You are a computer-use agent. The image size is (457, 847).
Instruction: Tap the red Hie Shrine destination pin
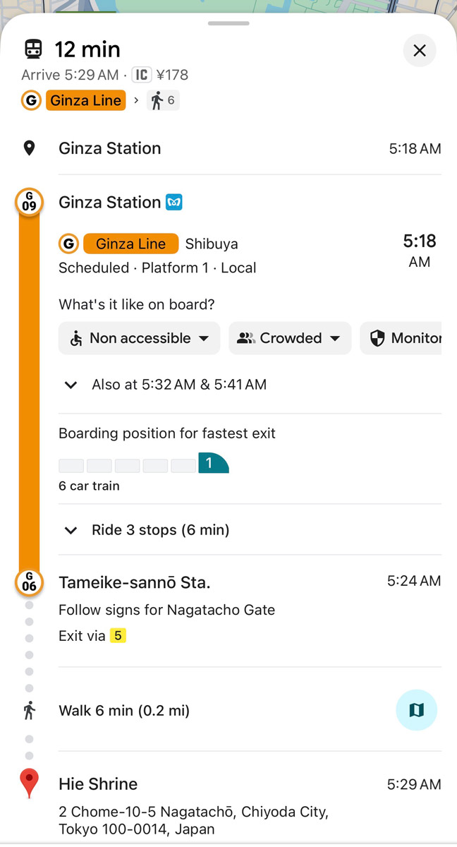29,784
